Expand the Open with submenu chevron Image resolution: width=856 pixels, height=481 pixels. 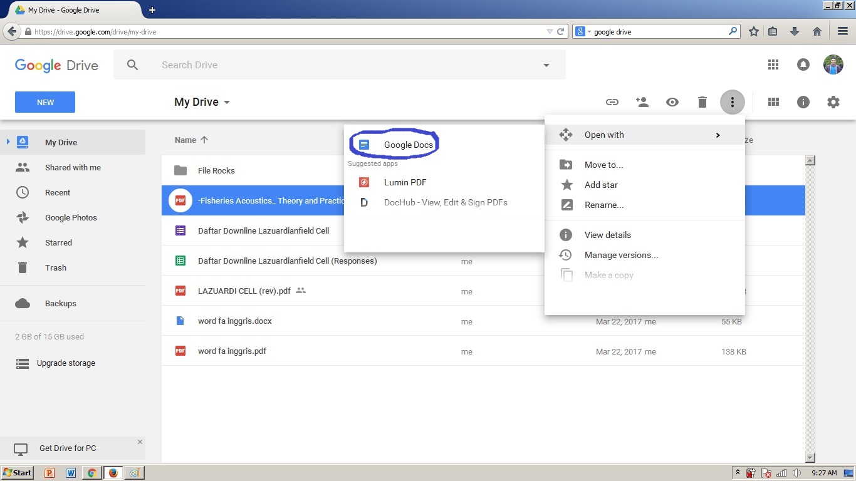(718, 134)
